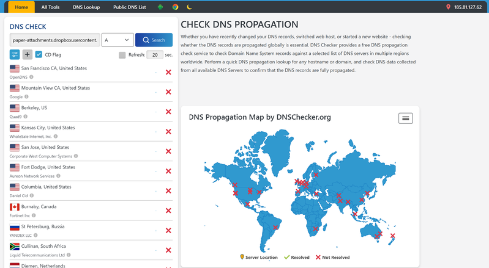Click info icon next to OpenDNS

32,78
